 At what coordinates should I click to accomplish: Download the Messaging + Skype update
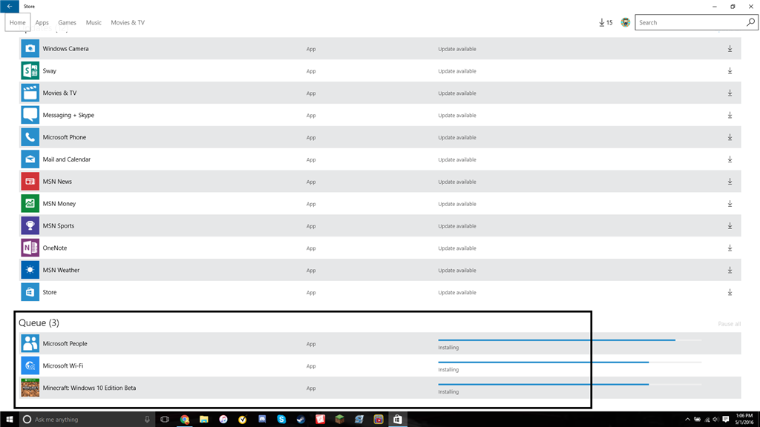pyautogui.click(x=730, y=115)
